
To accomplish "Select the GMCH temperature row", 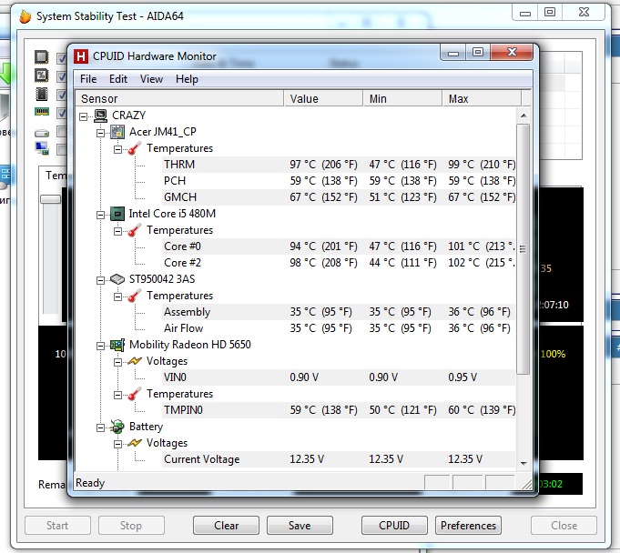I will [x=339, y=197].
